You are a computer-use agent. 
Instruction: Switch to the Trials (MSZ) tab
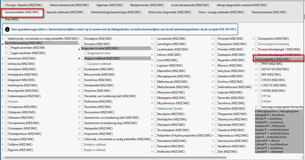coord(12,19)
